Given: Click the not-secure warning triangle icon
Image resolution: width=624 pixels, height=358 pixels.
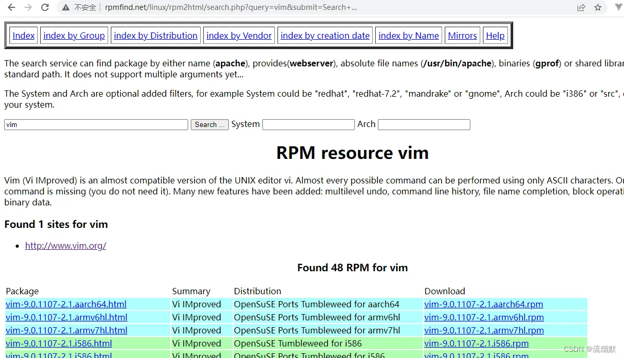Looking at the screenshot, I should click(66, 7).
